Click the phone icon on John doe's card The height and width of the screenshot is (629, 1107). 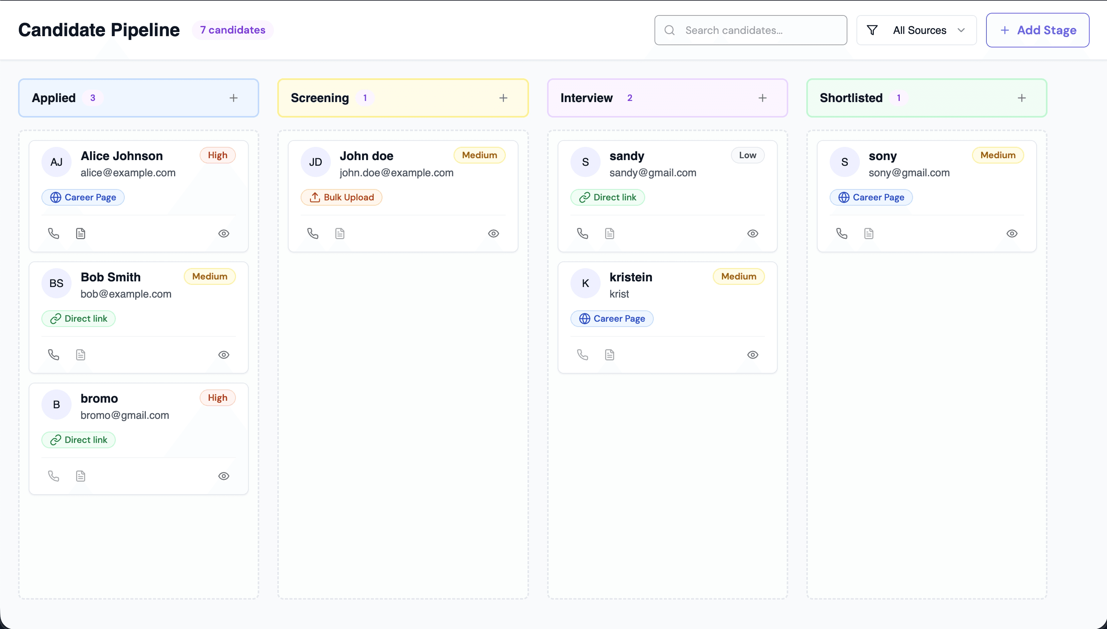pyautogui.click(x=312, y=233)
